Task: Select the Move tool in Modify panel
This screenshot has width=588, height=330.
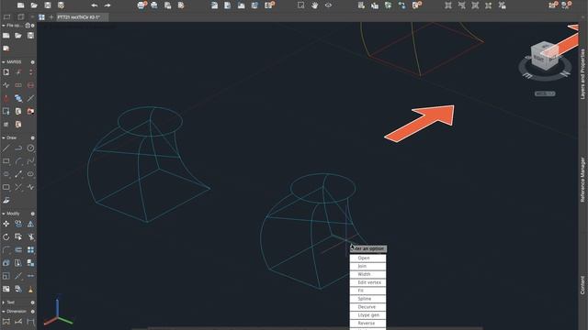Action: click(x=6, y=224)
